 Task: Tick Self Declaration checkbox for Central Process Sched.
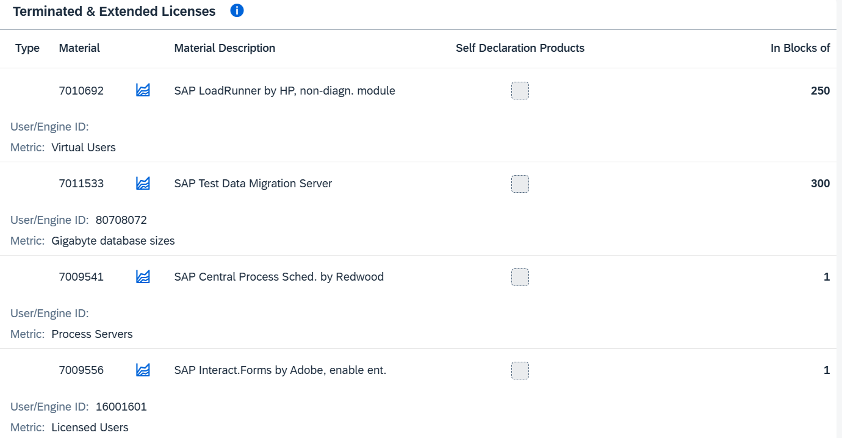520,277
